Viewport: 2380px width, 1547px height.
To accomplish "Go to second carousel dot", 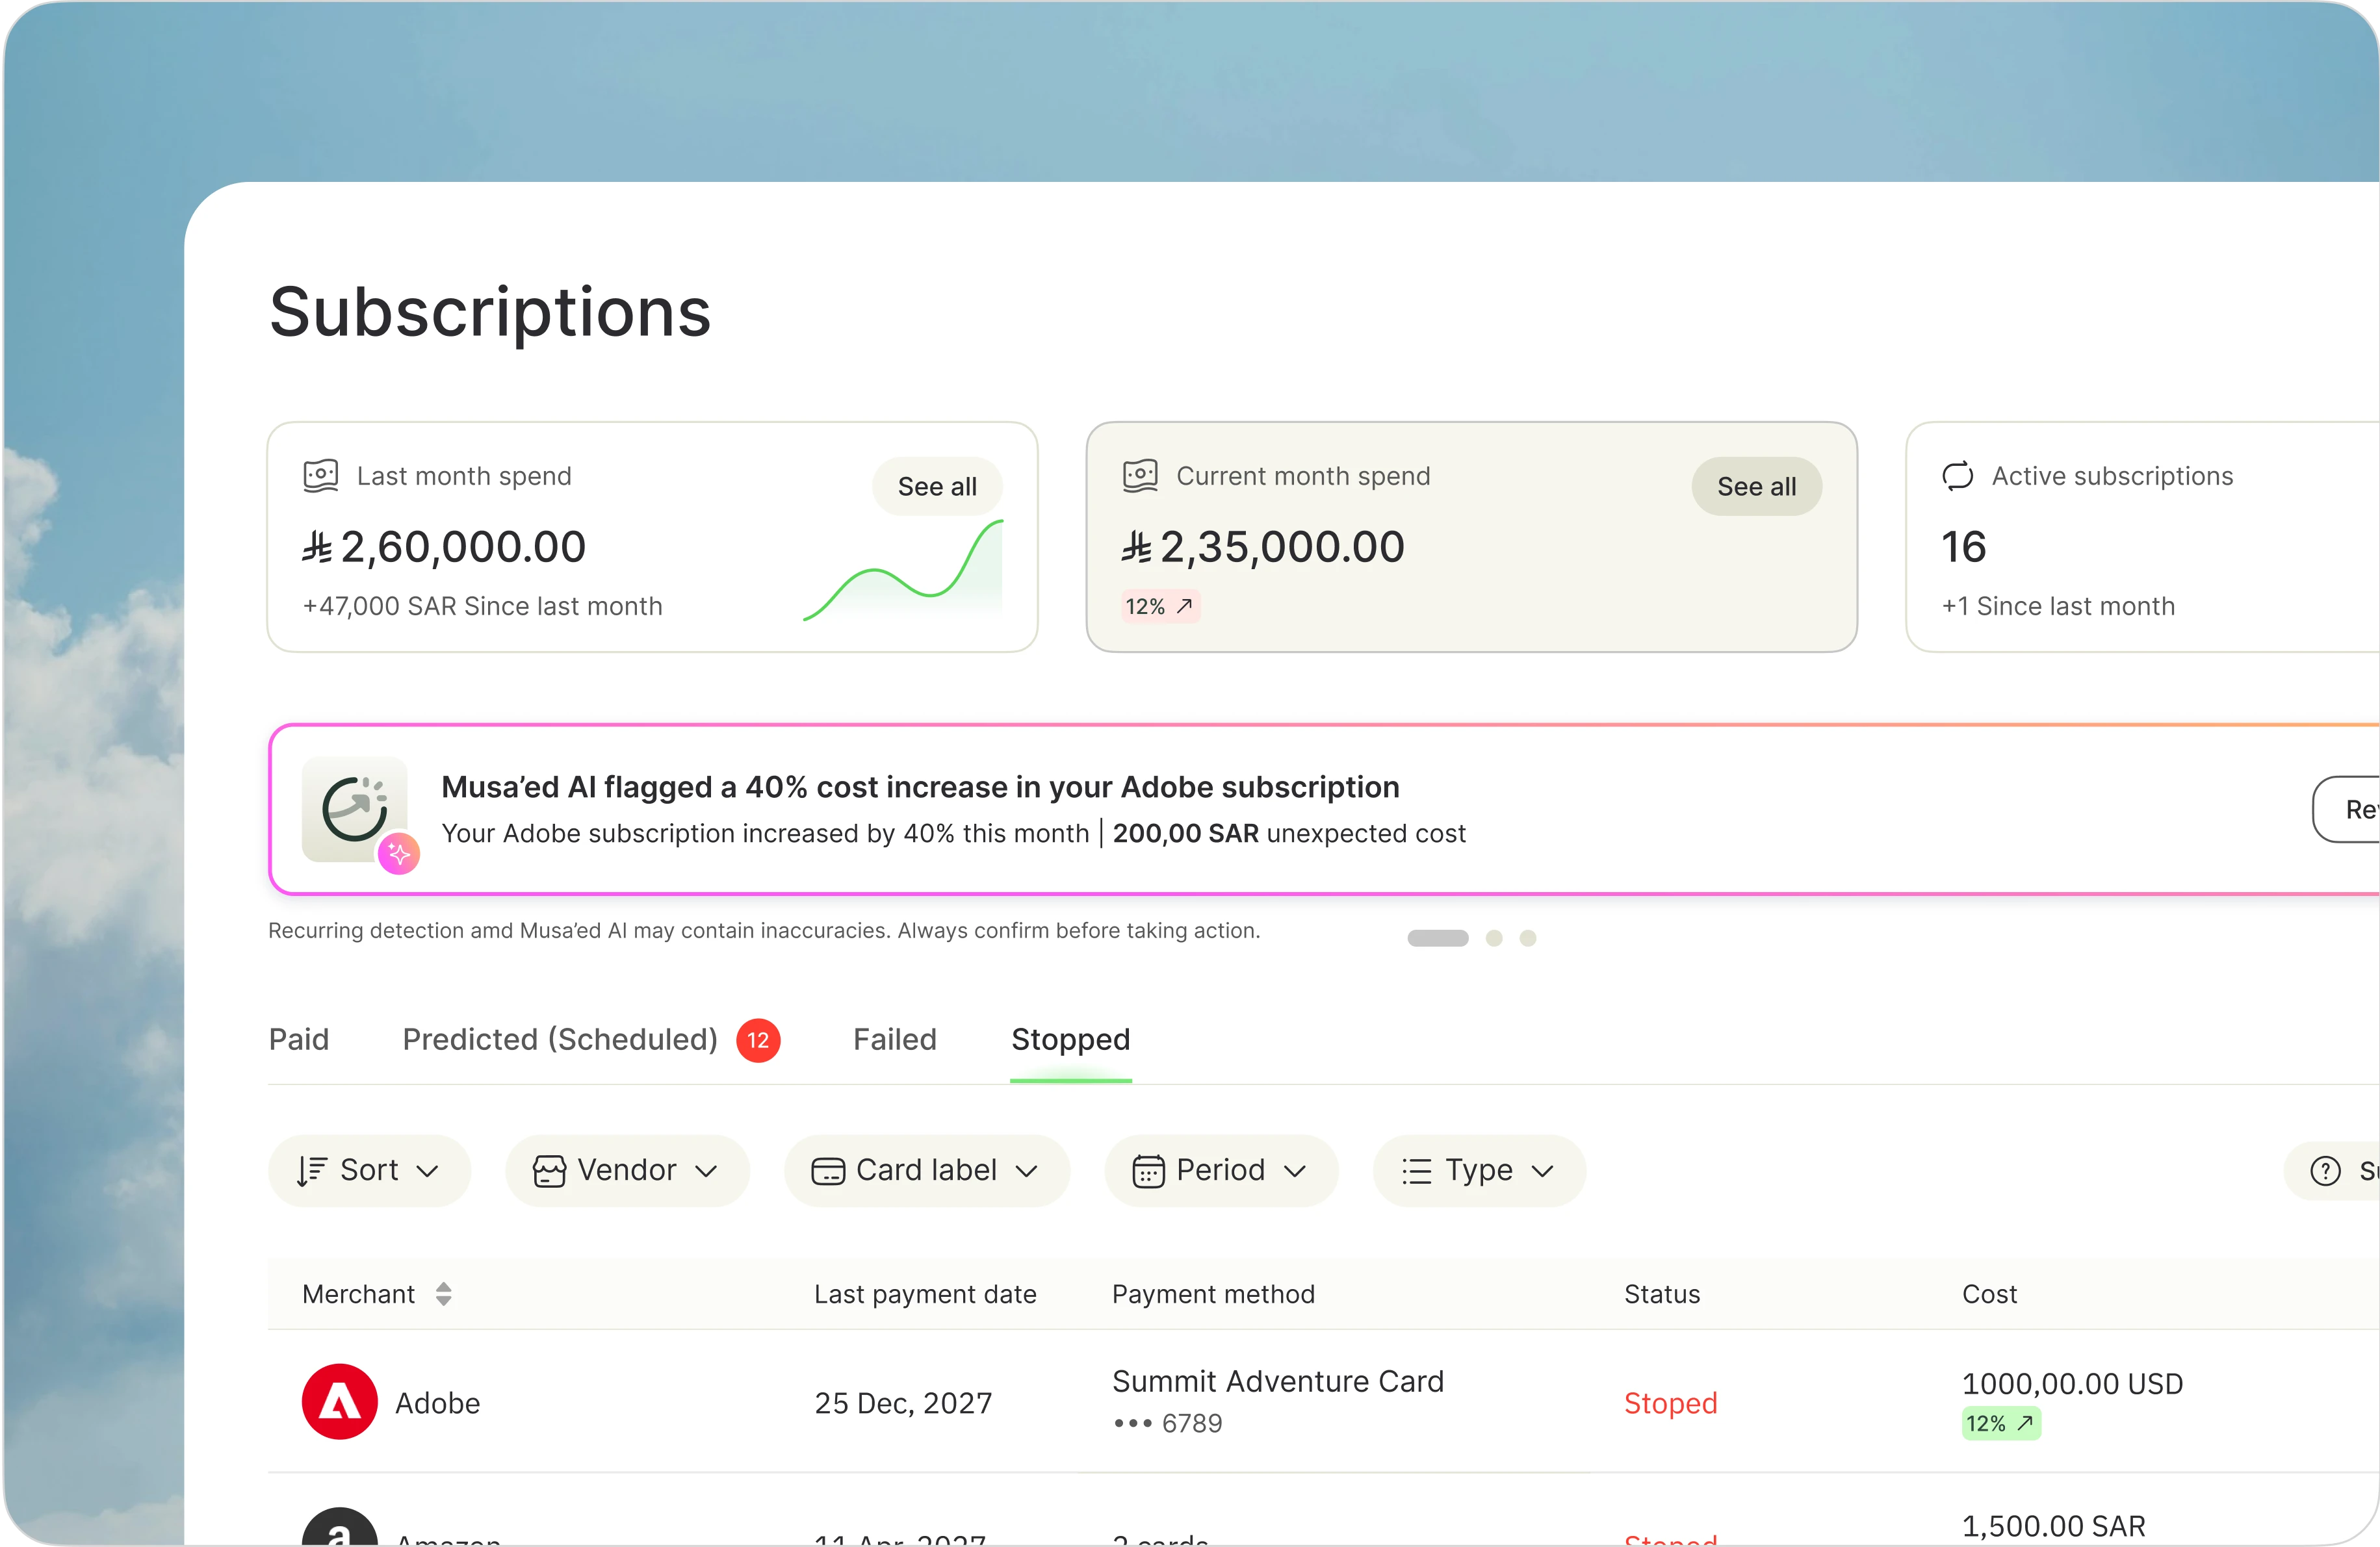I will tap(1494, 938).
